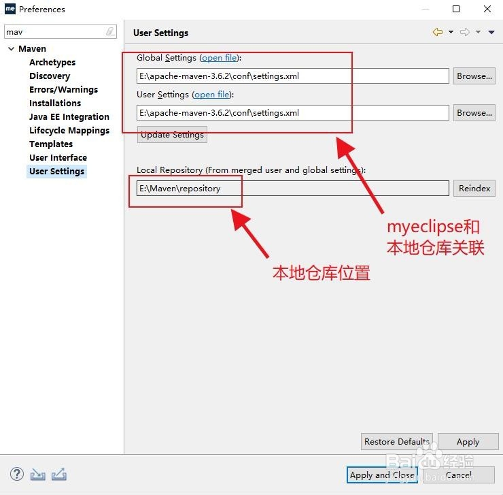
Task: Select Java EE Integration page
Action: (x=69, y=116)
